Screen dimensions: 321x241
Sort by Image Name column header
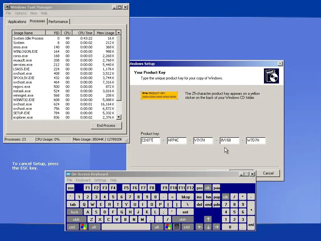click(29, 33)
